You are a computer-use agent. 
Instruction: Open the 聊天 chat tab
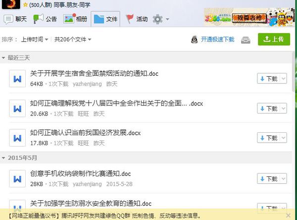(15, 19)
